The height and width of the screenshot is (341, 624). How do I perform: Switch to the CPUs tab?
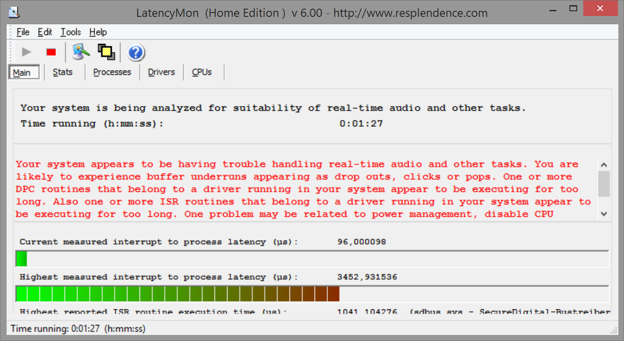click(x=202, y=72)
